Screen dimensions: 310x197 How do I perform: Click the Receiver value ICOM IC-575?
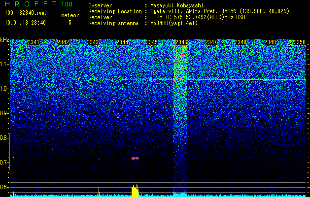click(168, 17)
